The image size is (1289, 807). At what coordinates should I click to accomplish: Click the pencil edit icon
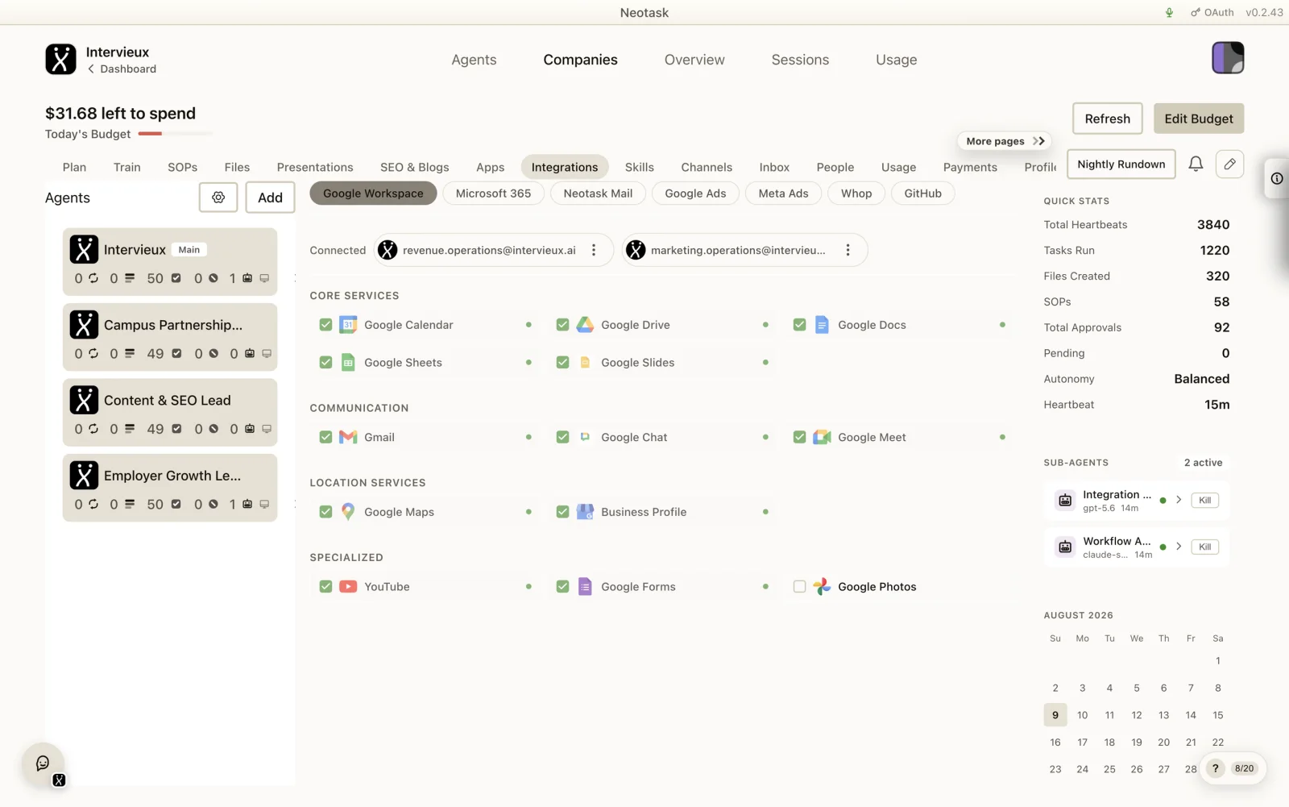point(1229,164)
